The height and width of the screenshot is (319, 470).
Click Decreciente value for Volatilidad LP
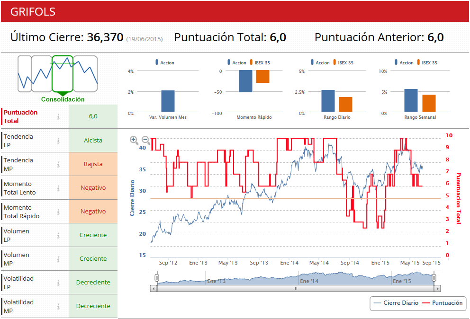(93, 282)
